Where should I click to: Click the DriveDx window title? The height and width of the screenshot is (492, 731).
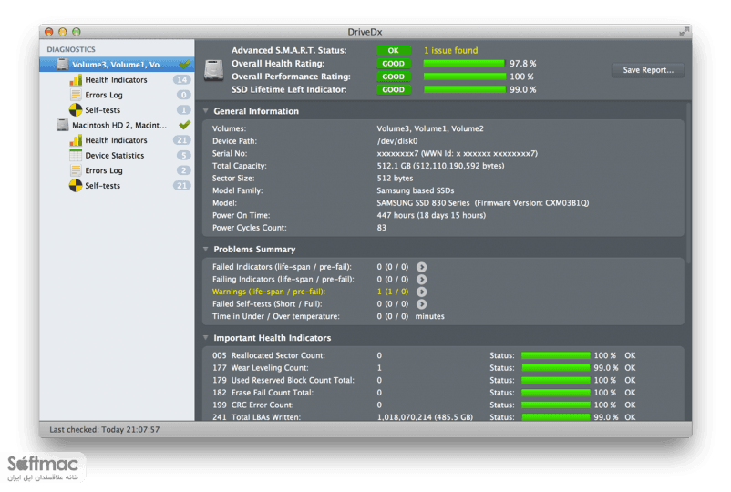point(365,32)
